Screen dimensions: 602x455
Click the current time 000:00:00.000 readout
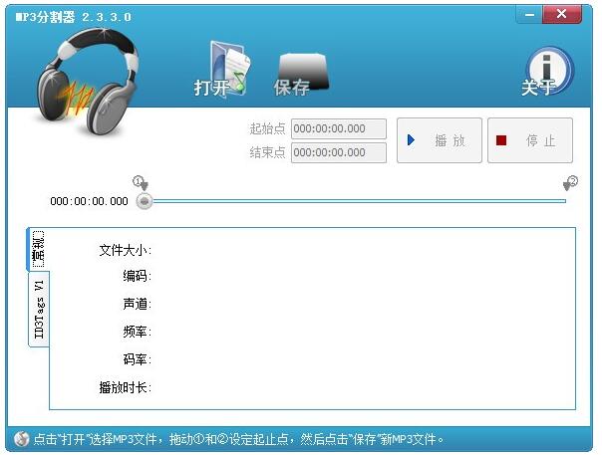[x=89, y=201]
